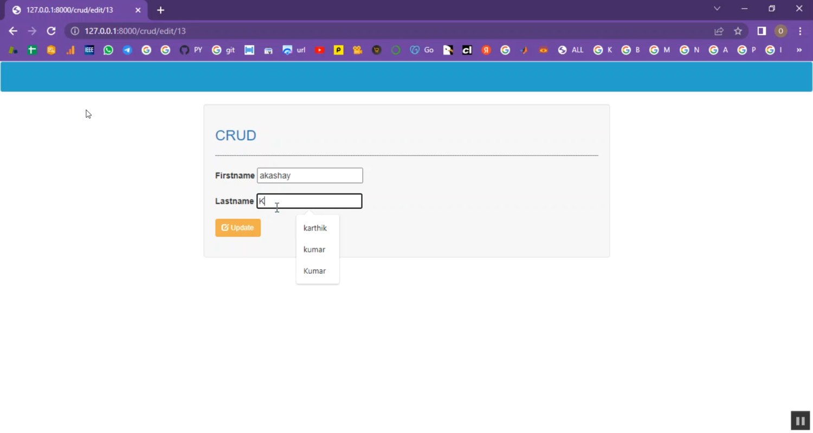This screenshot has height=433, width=813.
Task: Show more bookmarks with the double chevron
Action: (799, 50)
